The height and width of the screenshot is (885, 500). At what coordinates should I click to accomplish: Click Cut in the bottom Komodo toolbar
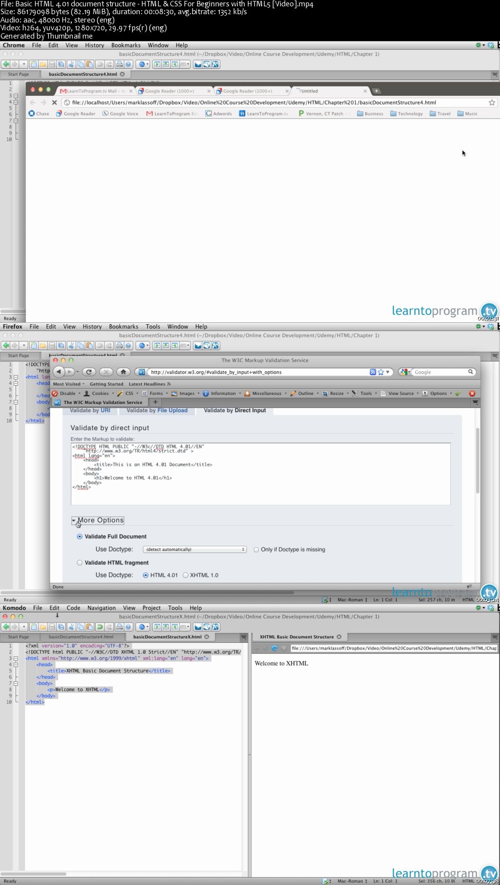pyautogui.click(x=71, y=627)
